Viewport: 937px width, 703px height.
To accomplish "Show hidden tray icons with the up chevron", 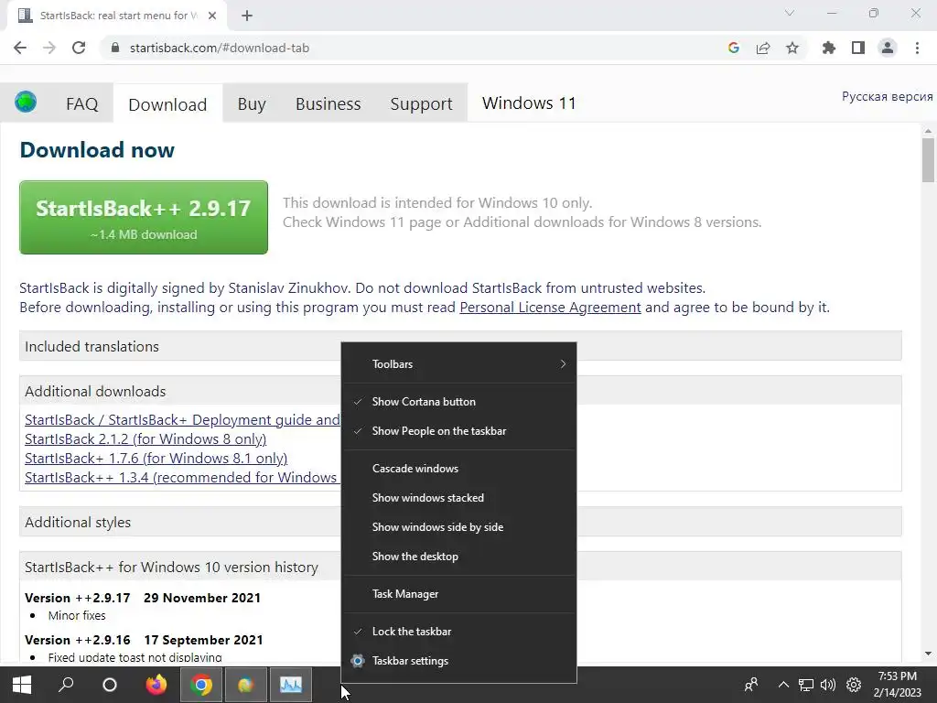I will point(783,685).
